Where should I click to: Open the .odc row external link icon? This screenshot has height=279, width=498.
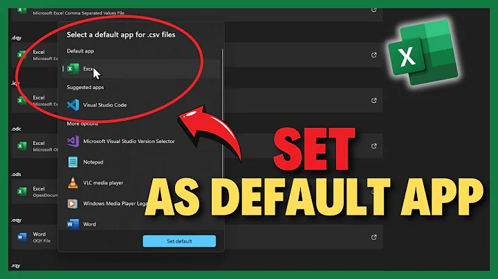373,146
